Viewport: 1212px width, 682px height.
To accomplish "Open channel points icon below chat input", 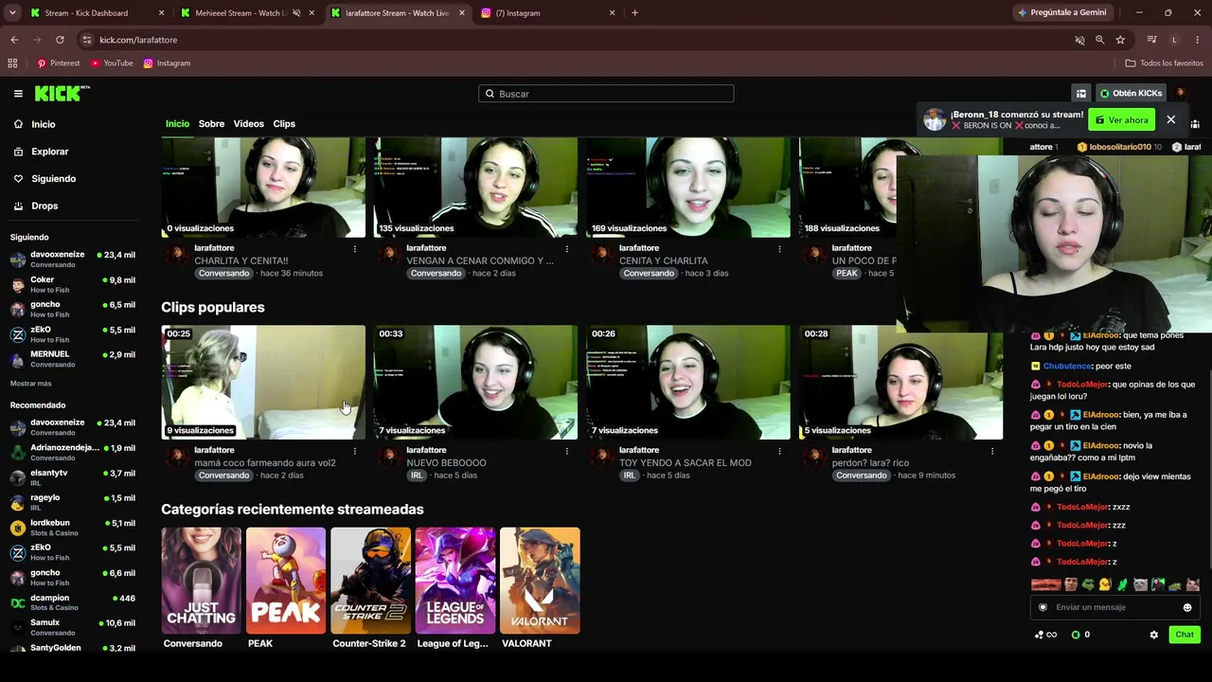I will 1045,635.
